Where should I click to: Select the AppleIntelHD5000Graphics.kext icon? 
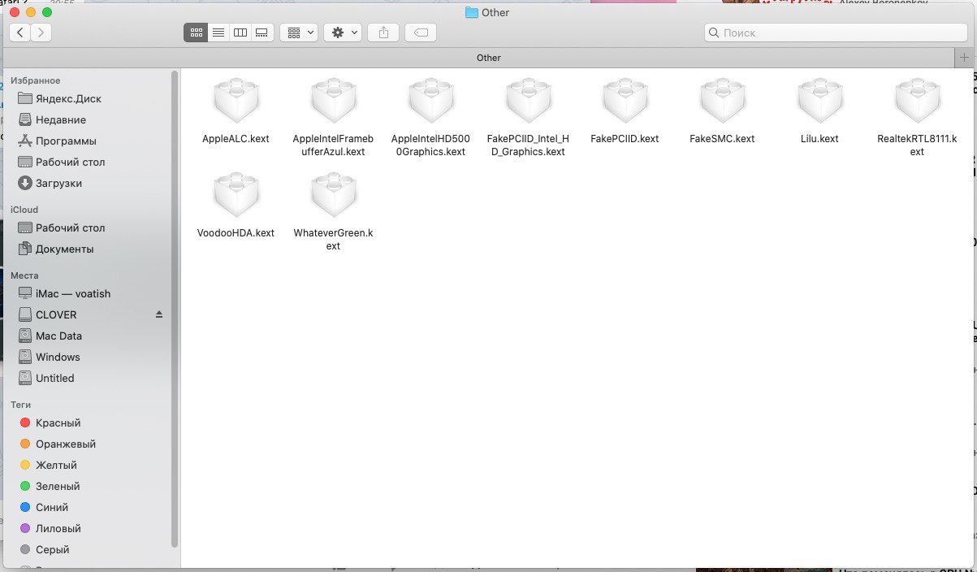(430, 102)
